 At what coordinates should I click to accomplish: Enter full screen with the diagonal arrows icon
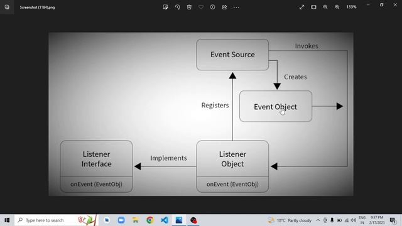point(301,7)
